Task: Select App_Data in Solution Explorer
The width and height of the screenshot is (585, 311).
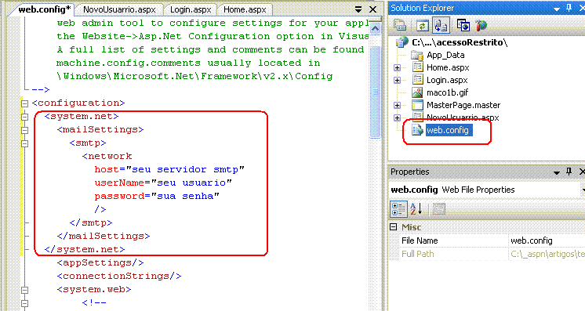Action: [x=445, y=55]
